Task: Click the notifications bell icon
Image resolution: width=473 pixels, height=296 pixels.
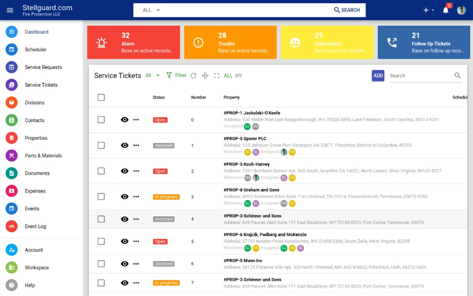Action: coord(446,10)
